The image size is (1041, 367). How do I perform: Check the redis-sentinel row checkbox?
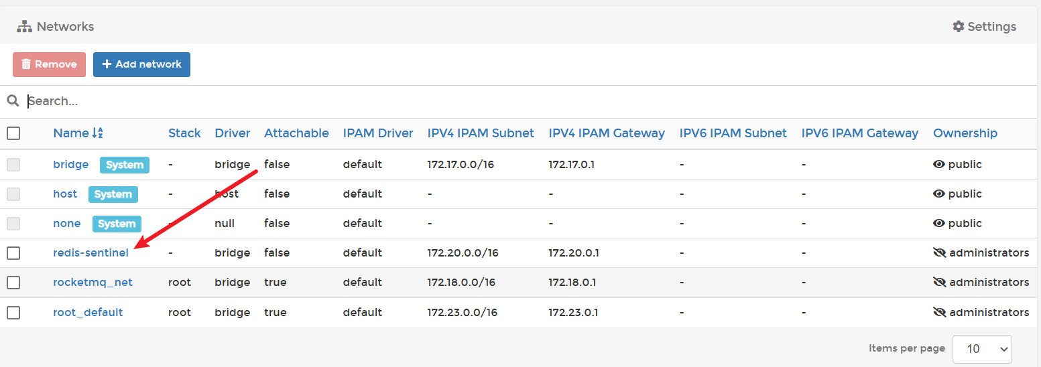13,253
